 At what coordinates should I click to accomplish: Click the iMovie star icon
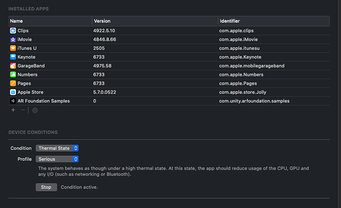click(x=13, y=39)
